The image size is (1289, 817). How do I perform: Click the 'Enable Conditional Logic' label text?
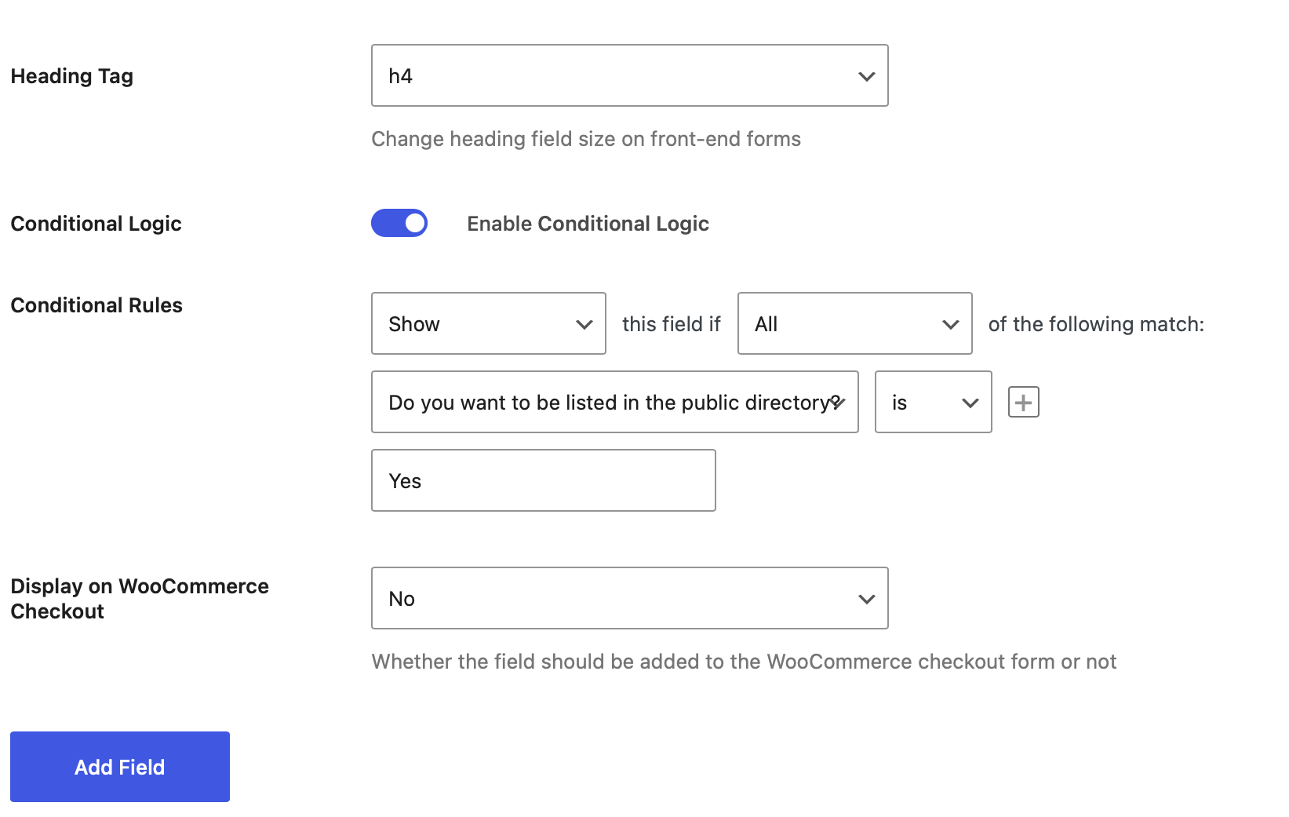[588, 224]
